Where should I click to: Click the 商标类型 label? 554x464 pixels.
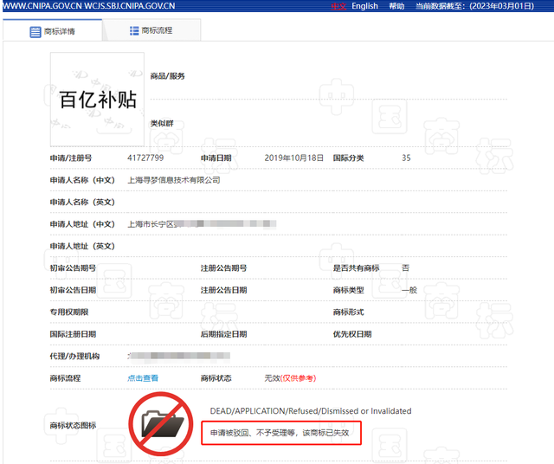coord(348,290)
